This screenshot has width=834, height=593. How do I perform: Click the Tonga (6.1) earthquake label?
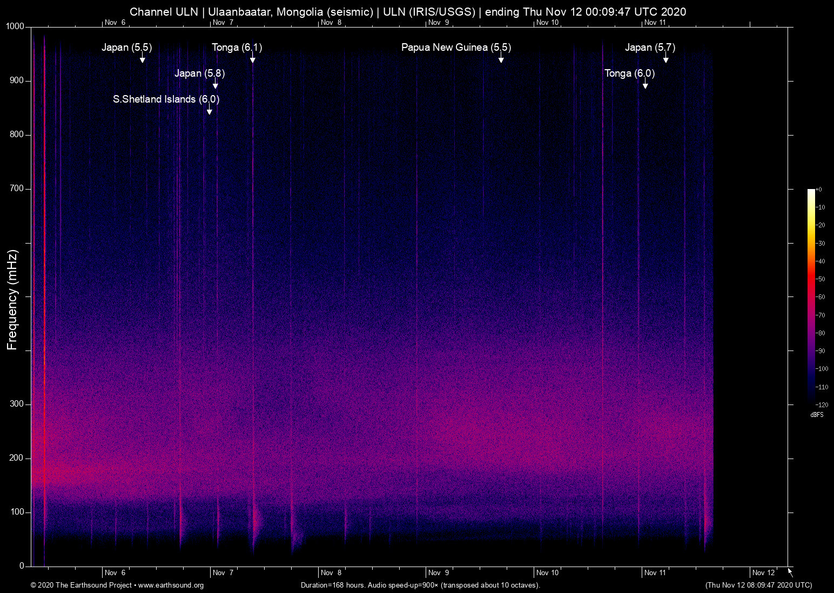[237, 48]
